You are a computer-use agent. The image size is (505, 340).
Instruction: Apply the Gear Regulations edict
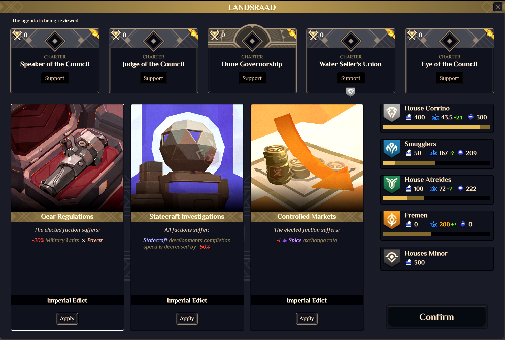click(x=68, y=318)
